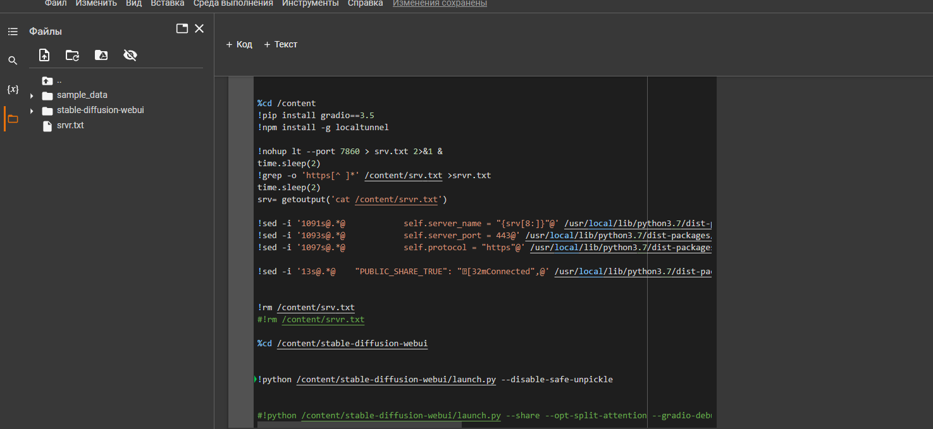This screenshot has height=429, width=933.
Task: Expand the Files panel into a new view
Action: pos(182,28)
